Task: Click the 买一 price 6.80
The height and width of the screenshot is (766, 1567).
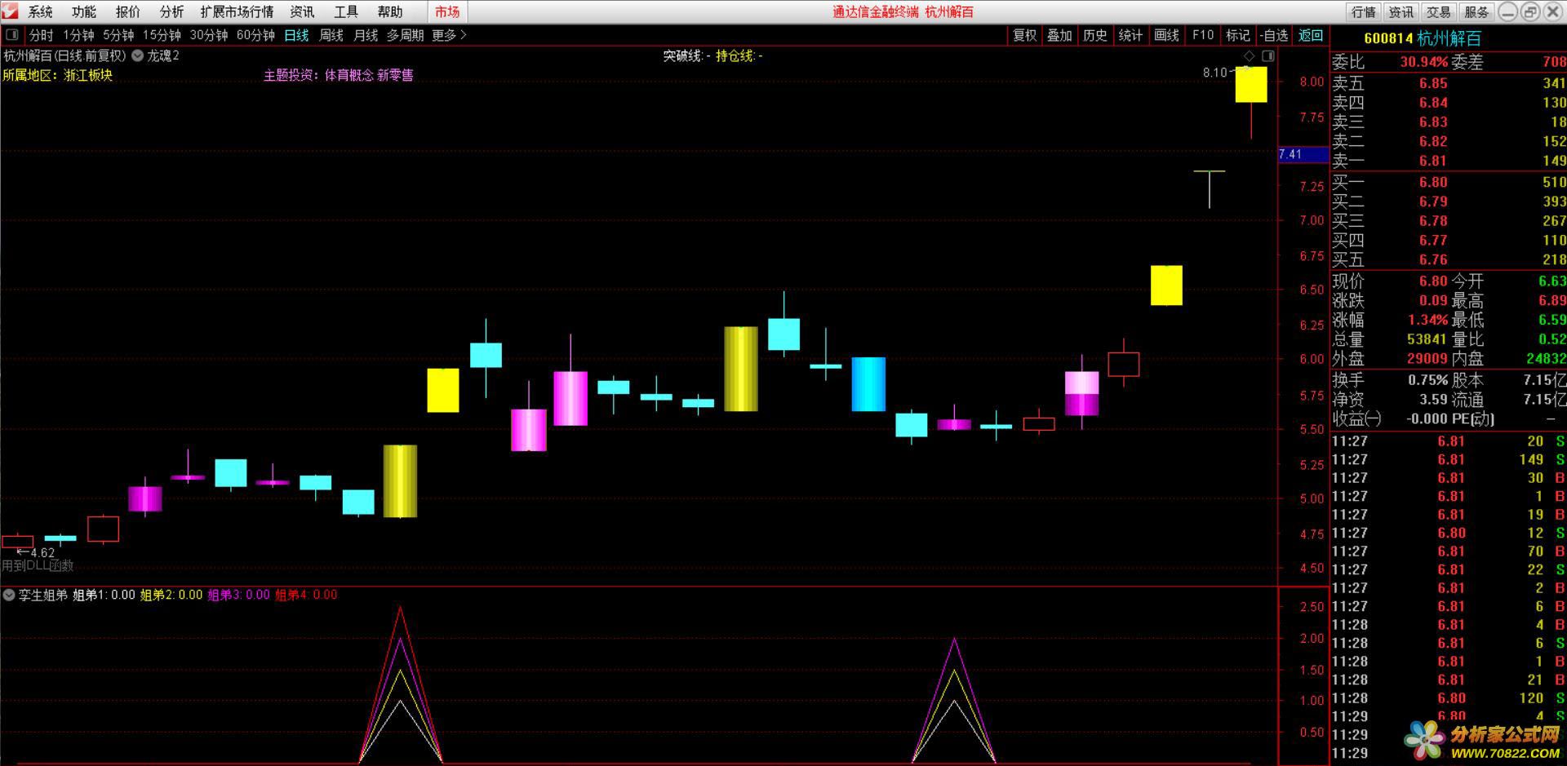Action: pos(1432,182)
